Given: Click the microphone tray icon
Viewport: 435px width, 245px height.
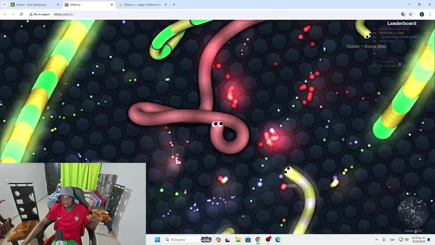Looking at the screenshot, I should tap(384, 240).
